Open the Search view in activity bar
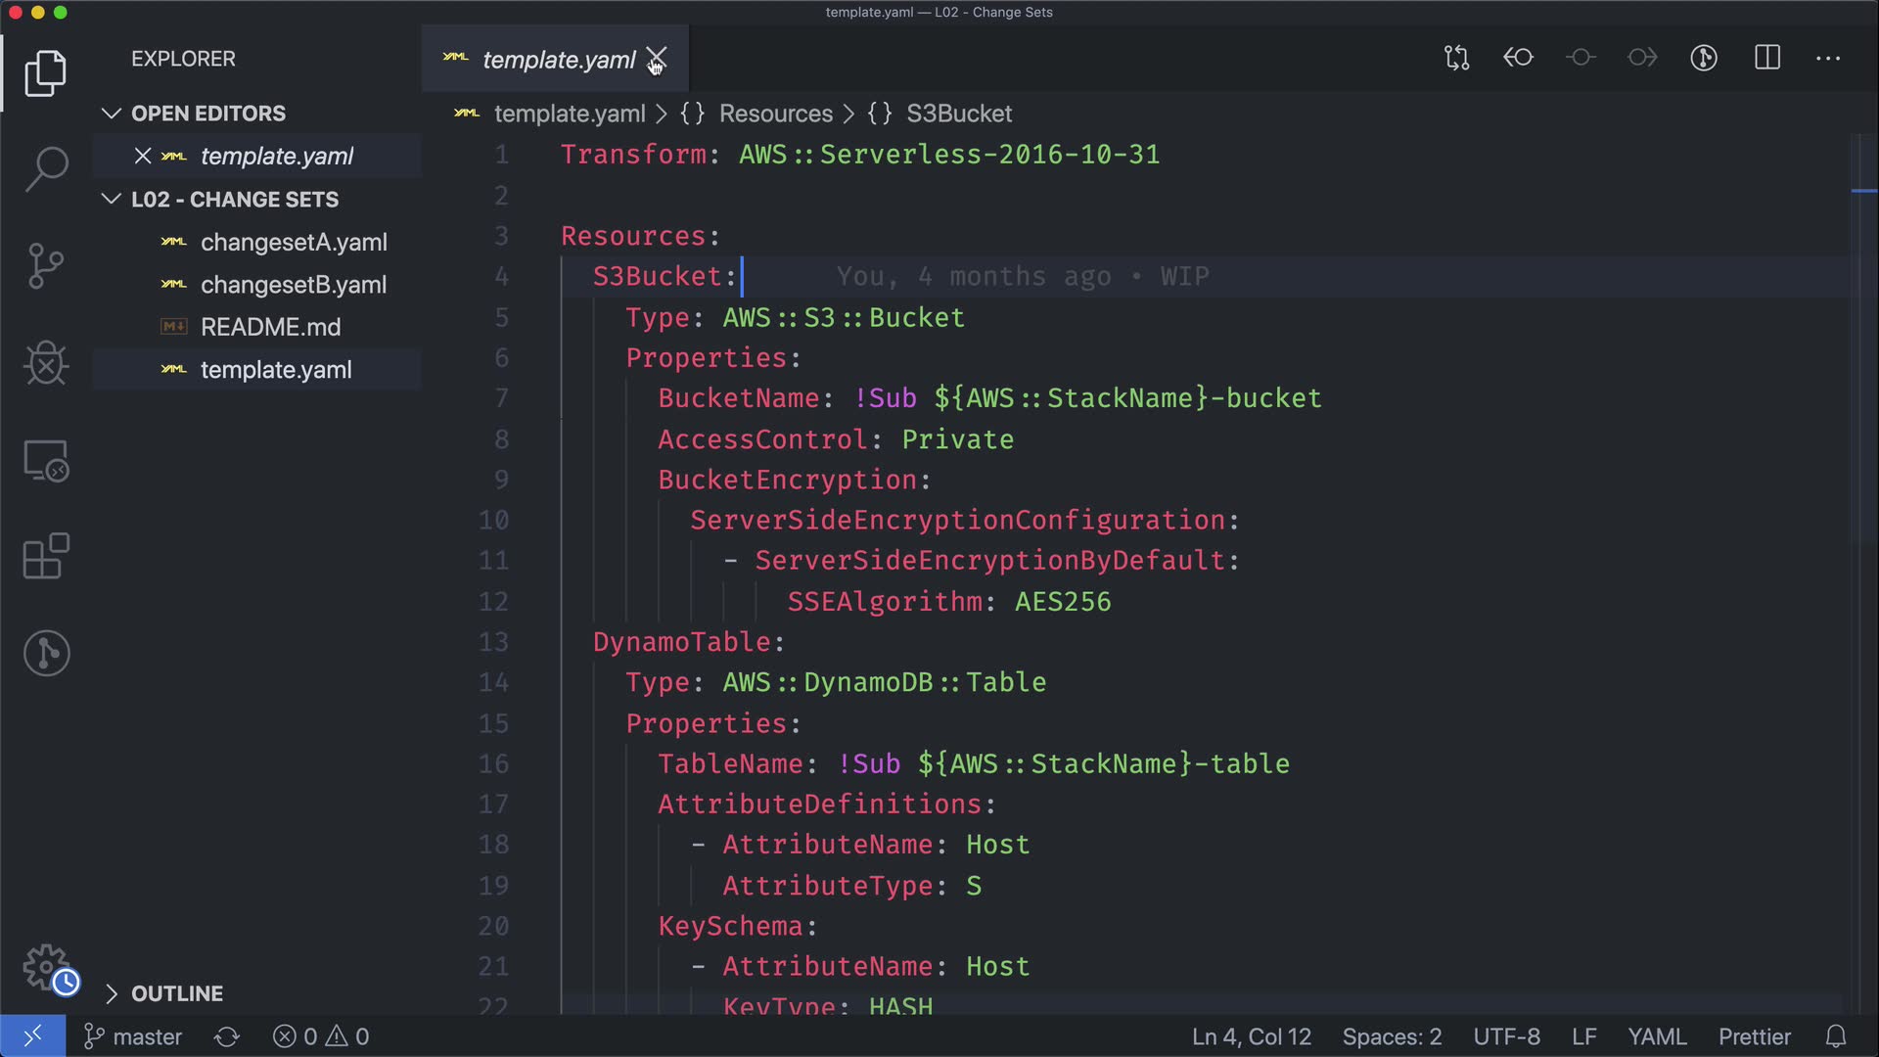Image resolution: width=1879 pixels, height=1057 pixels. (x=46, y=169)
